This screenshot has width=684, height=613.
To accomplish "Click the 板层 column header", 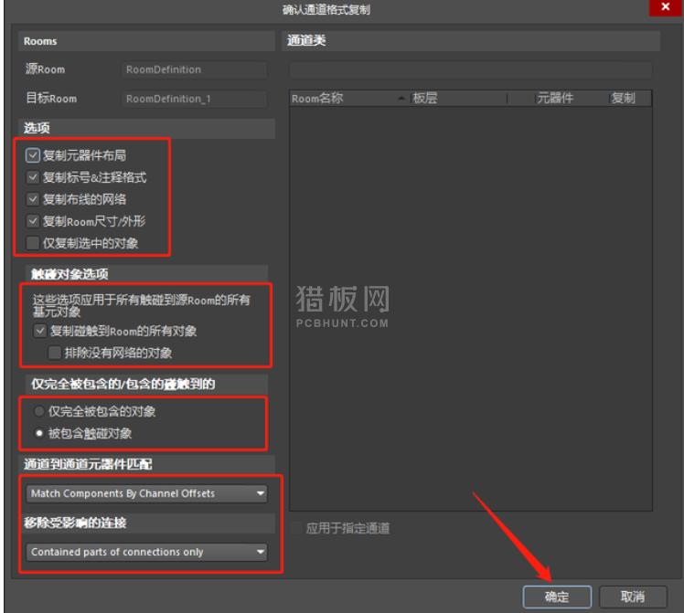I will click(457, 98).
